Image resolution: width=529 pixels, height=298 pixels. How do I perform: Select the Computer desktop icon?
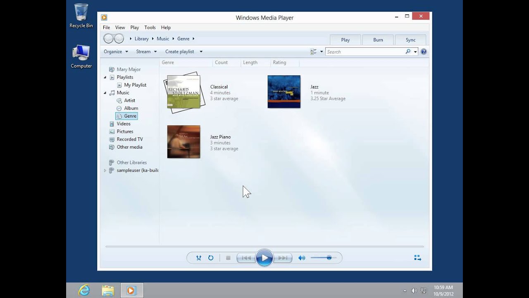(81, 57)
